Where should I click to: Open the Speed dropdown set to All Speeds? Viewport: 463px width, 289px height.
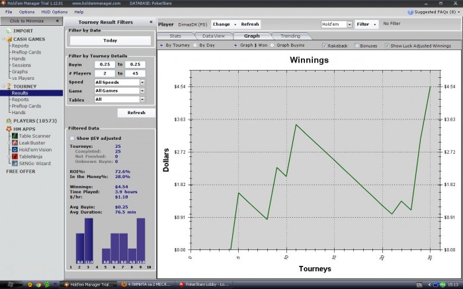(120, 82)
